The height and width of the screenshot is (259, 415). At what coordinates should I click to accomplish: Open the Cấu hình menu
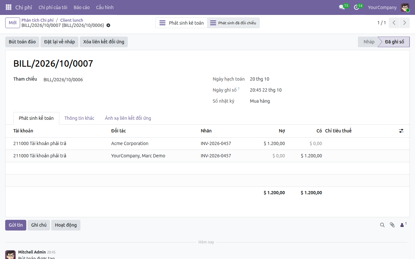105,7
